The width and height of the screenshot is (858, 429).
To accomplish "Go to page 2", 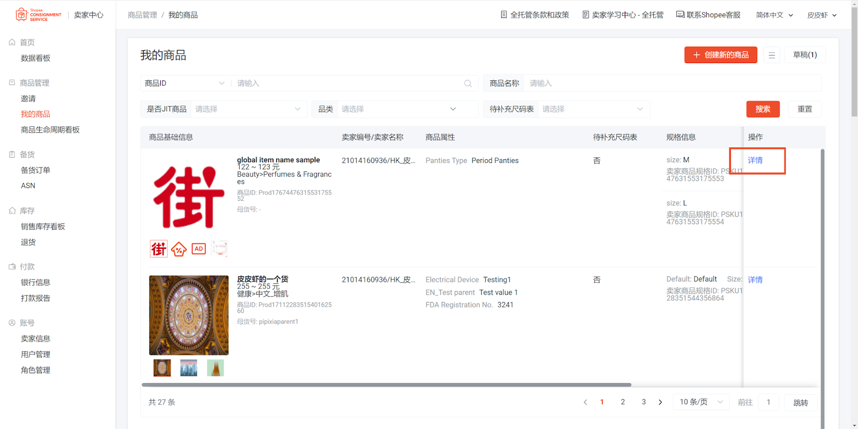I will [623, 402].
